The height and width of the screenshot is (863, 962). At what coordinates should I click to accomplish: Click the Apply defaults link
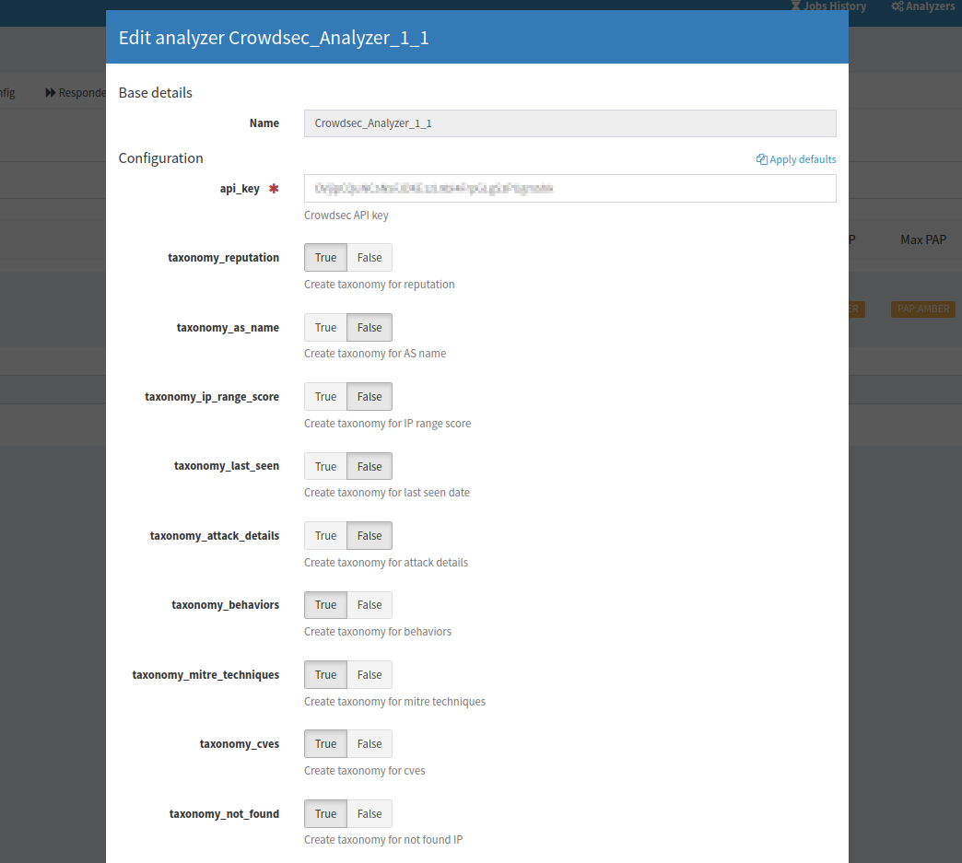[x=802, y=159]
